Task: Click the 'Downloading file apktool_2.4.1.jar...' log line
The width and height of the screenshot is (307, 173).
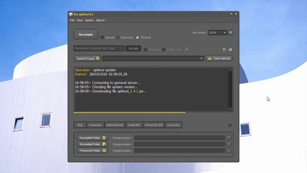Action: pyautogui.click(x=111, y=91)
